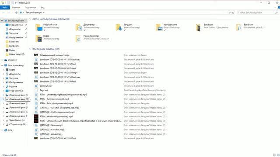Collapse the Часто используемые папки section
This screenshot has width=280, height=157.
[x=30, y=19]
